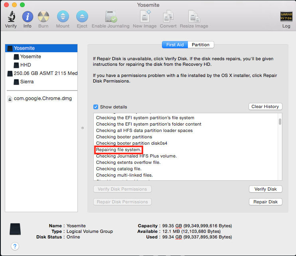Click the help question mark button

15,246
